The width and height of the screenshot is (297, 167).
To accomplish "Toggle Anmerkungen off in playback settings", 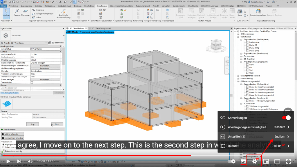I will [x=286, y=118].
